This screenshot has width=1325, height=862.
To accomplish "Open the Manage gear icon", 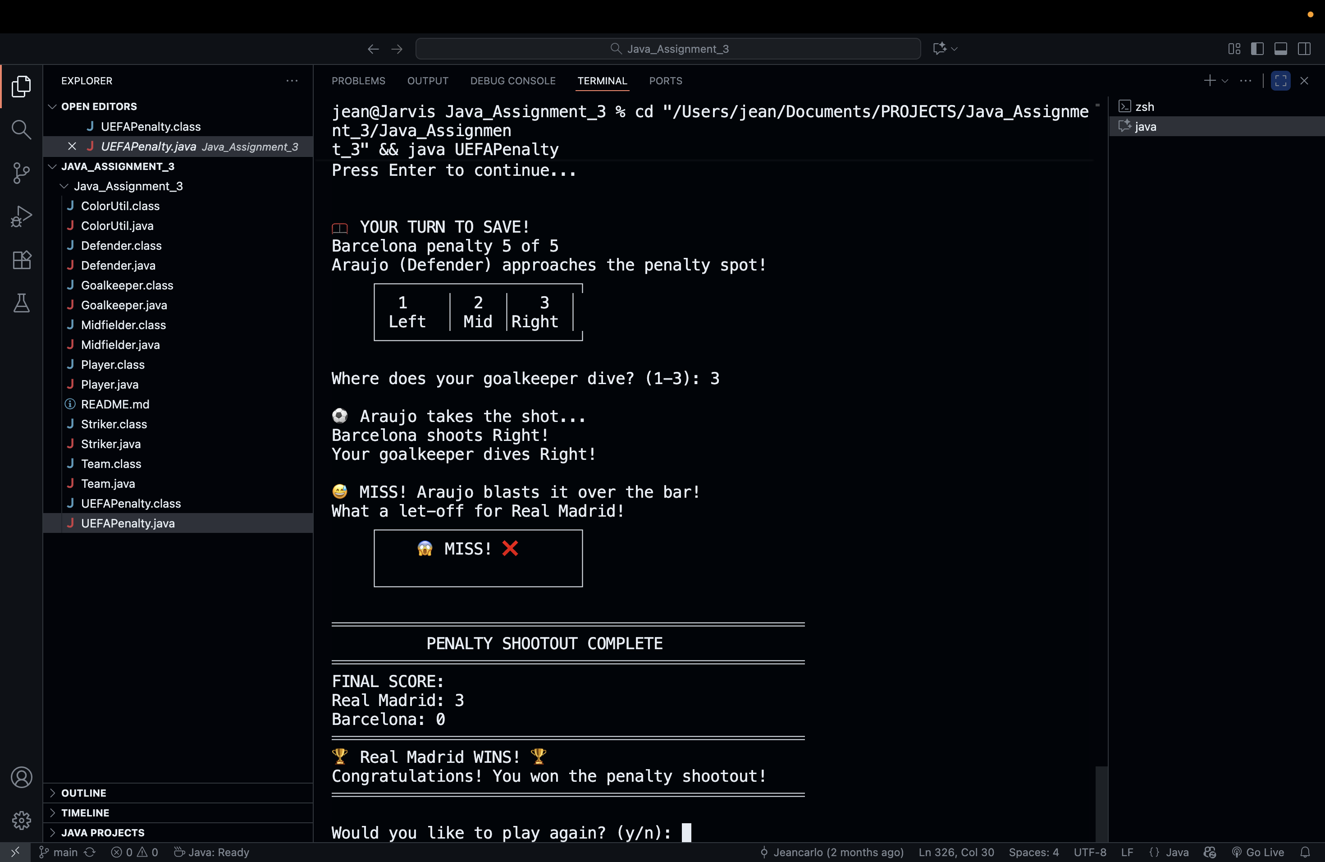I will coord(21,820).
